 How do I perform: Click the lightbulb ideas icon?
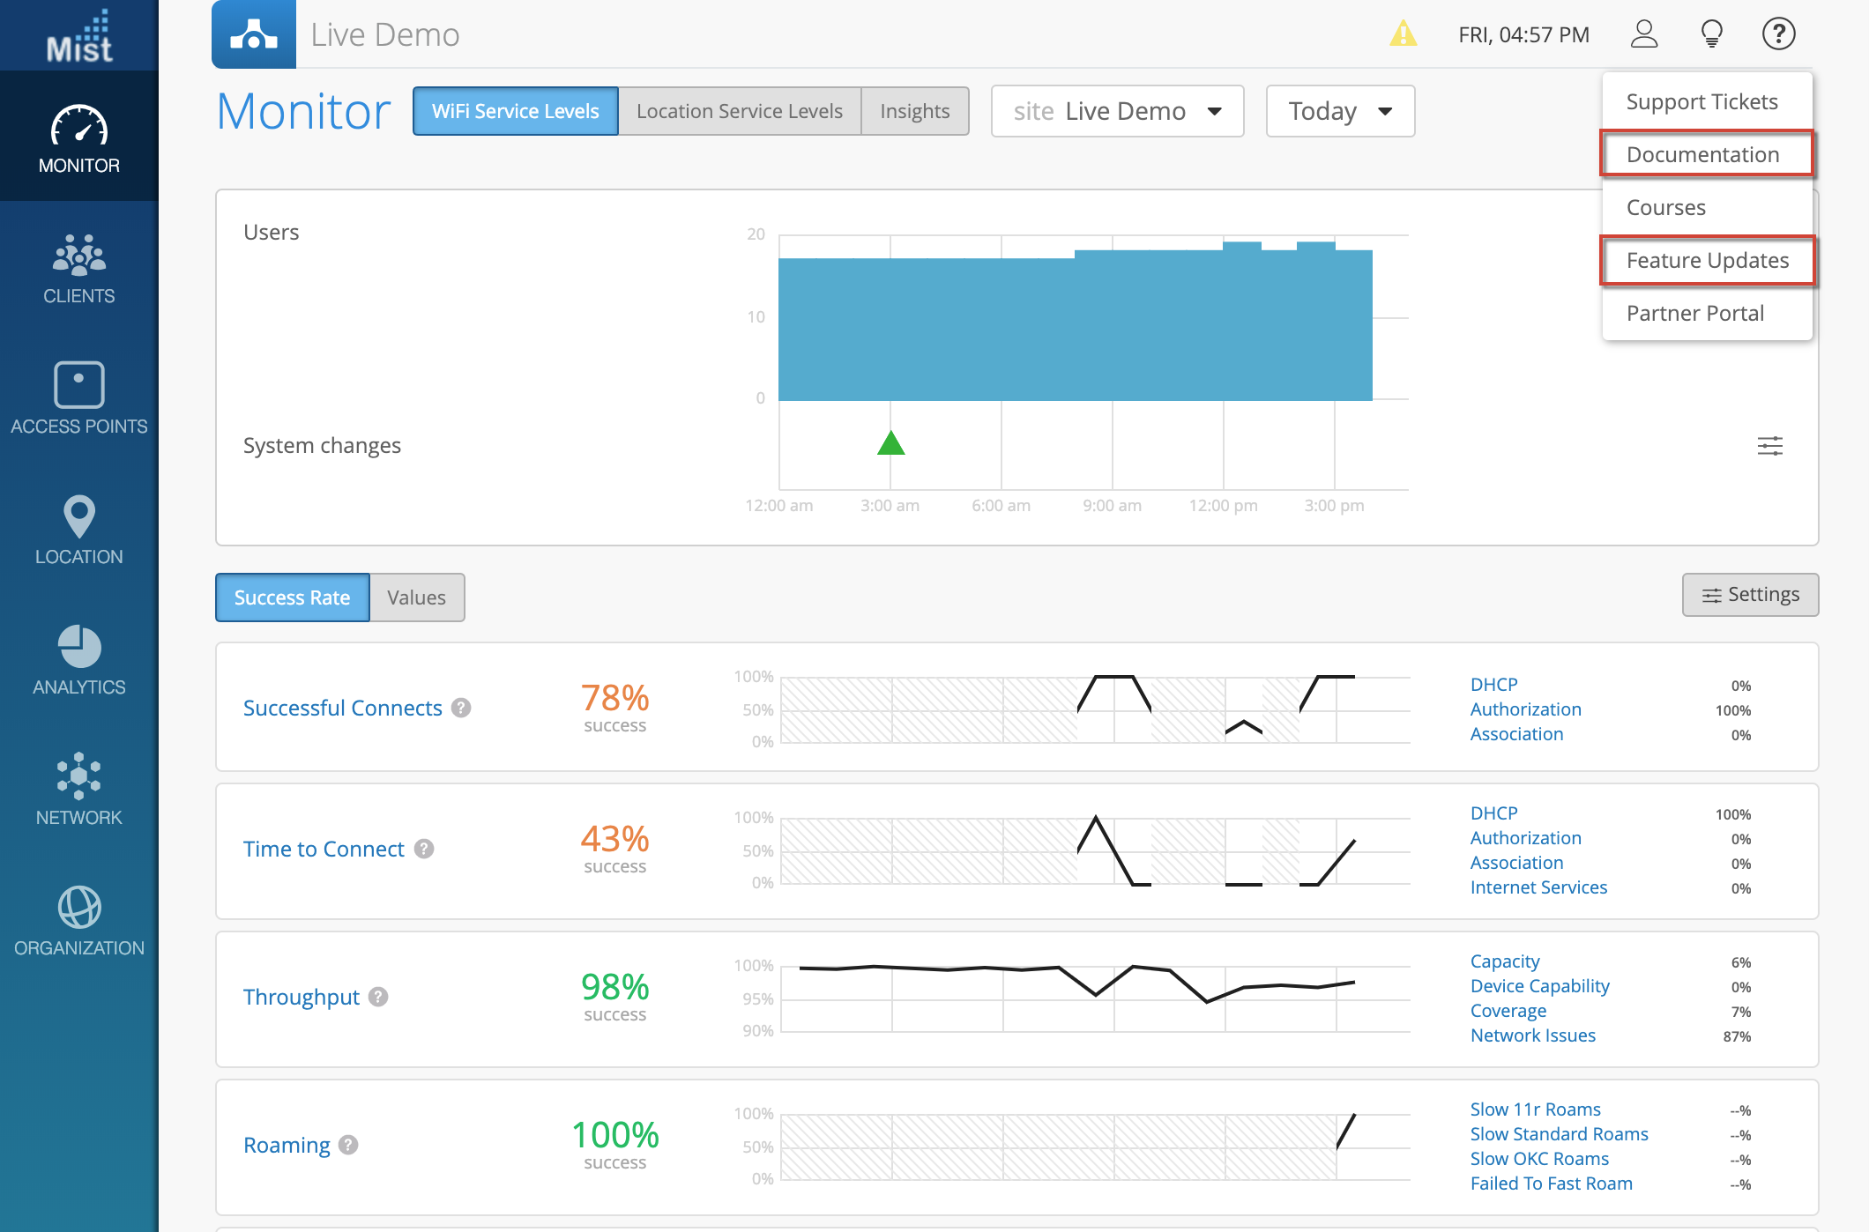pyautogui.click(x=1711, y=34)
